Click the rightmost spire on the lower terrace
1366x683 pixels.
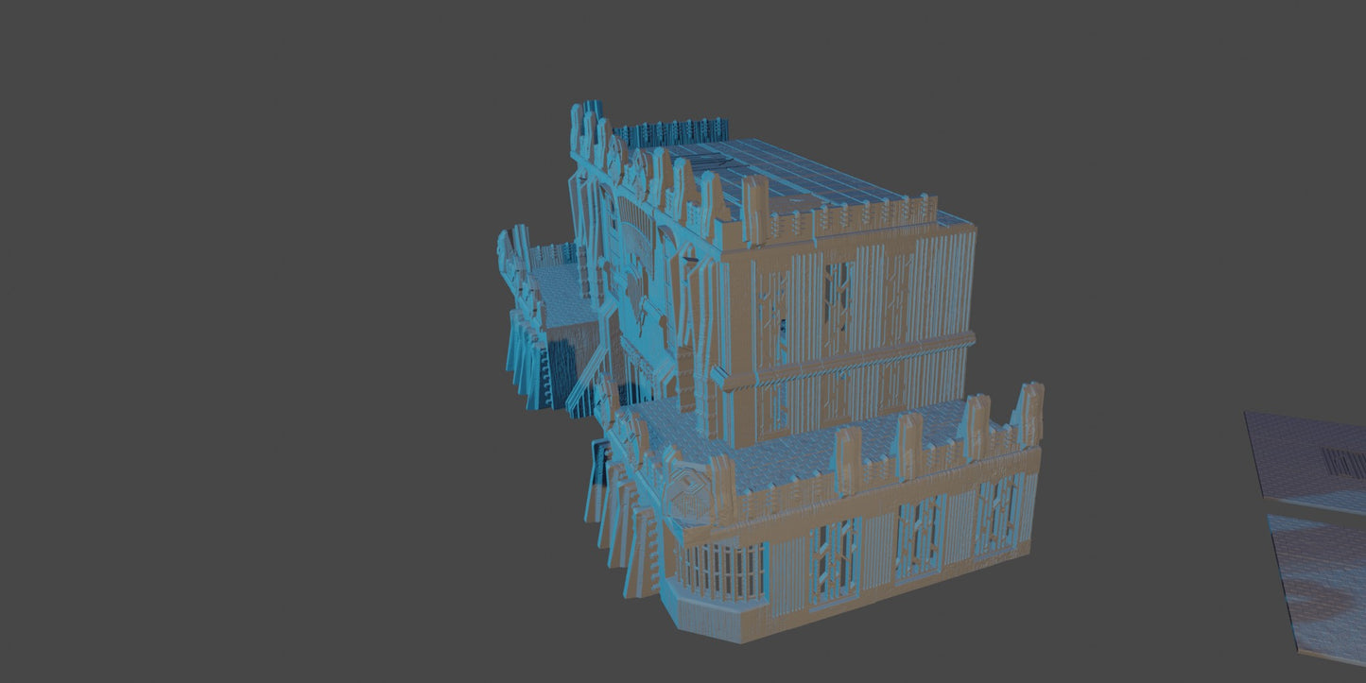pos(1028,414)
